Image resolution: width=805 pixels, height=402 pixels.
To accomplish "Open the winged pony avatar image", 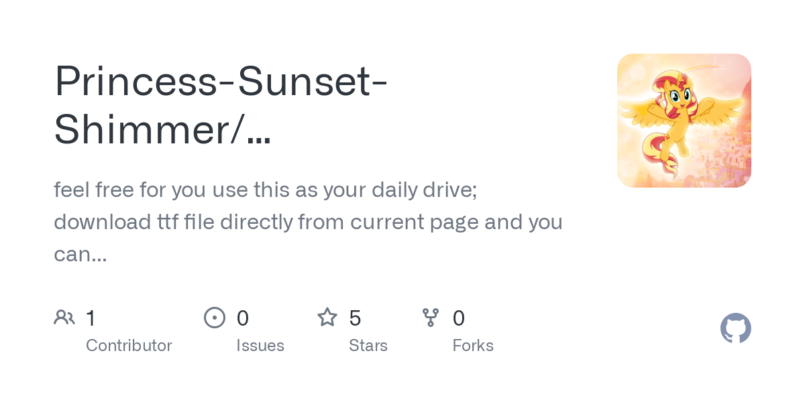I will (x=684, y=121).
